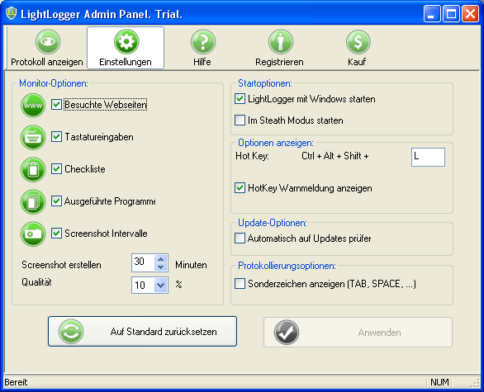Minimize the LightLogger Admin Panel window
The image size is (484, 392).
(x=432, y=14)
